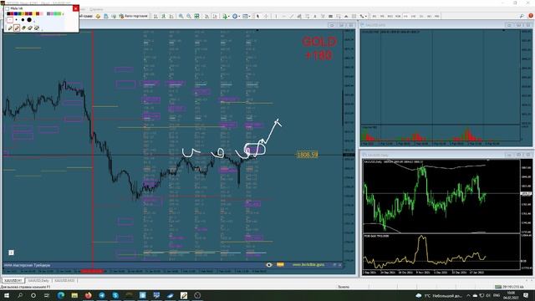Select the white rectangle shape option

pos(10,20)
